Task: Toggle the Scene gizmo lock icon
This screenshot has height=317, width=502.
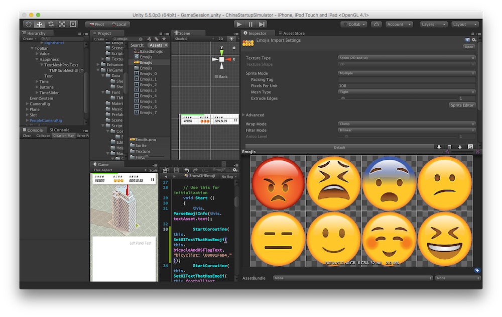Action: click(234, 47)
